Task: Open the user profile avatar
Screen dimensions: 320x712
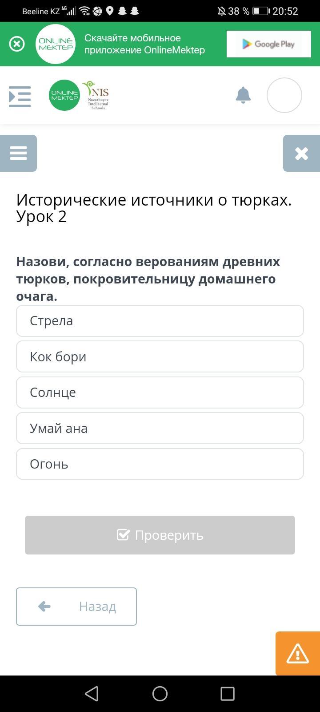Action: tap(284, 95)
